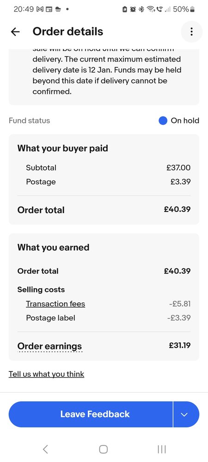Open Tell us what you think link
The image size is (208, 462).
click(x=47, y=374)
